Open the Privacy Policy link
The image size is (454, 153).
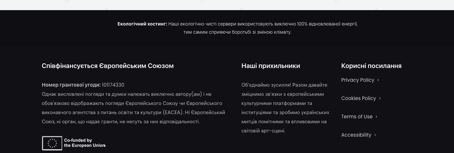(x=357, y=80)
